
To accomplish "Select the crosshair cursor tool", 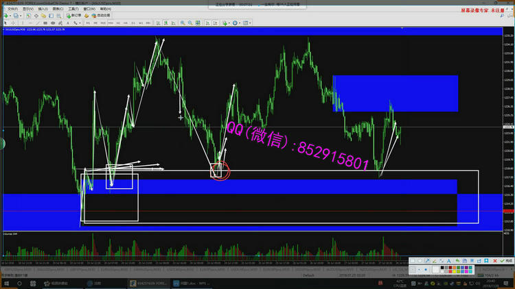I will pyautogui.click(x=14, y=23).
